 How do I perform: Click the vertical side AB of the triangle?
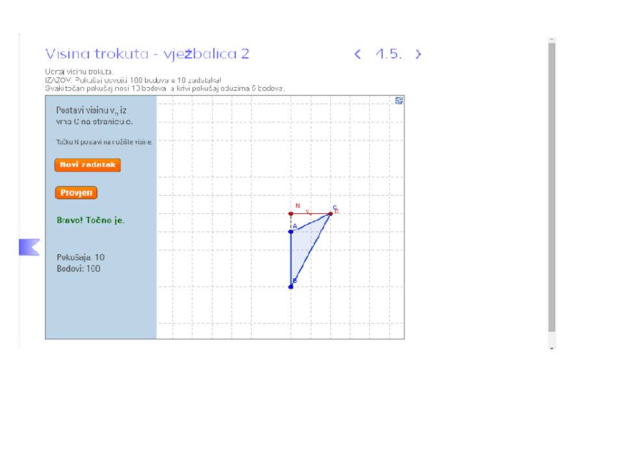coord(291,260)
